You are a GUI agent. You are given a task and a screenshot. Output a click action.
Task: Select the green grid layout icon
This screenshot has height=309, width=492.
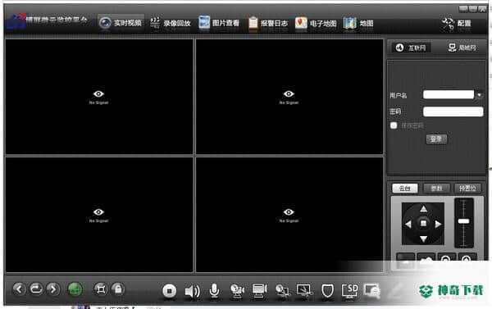point(75,289)
